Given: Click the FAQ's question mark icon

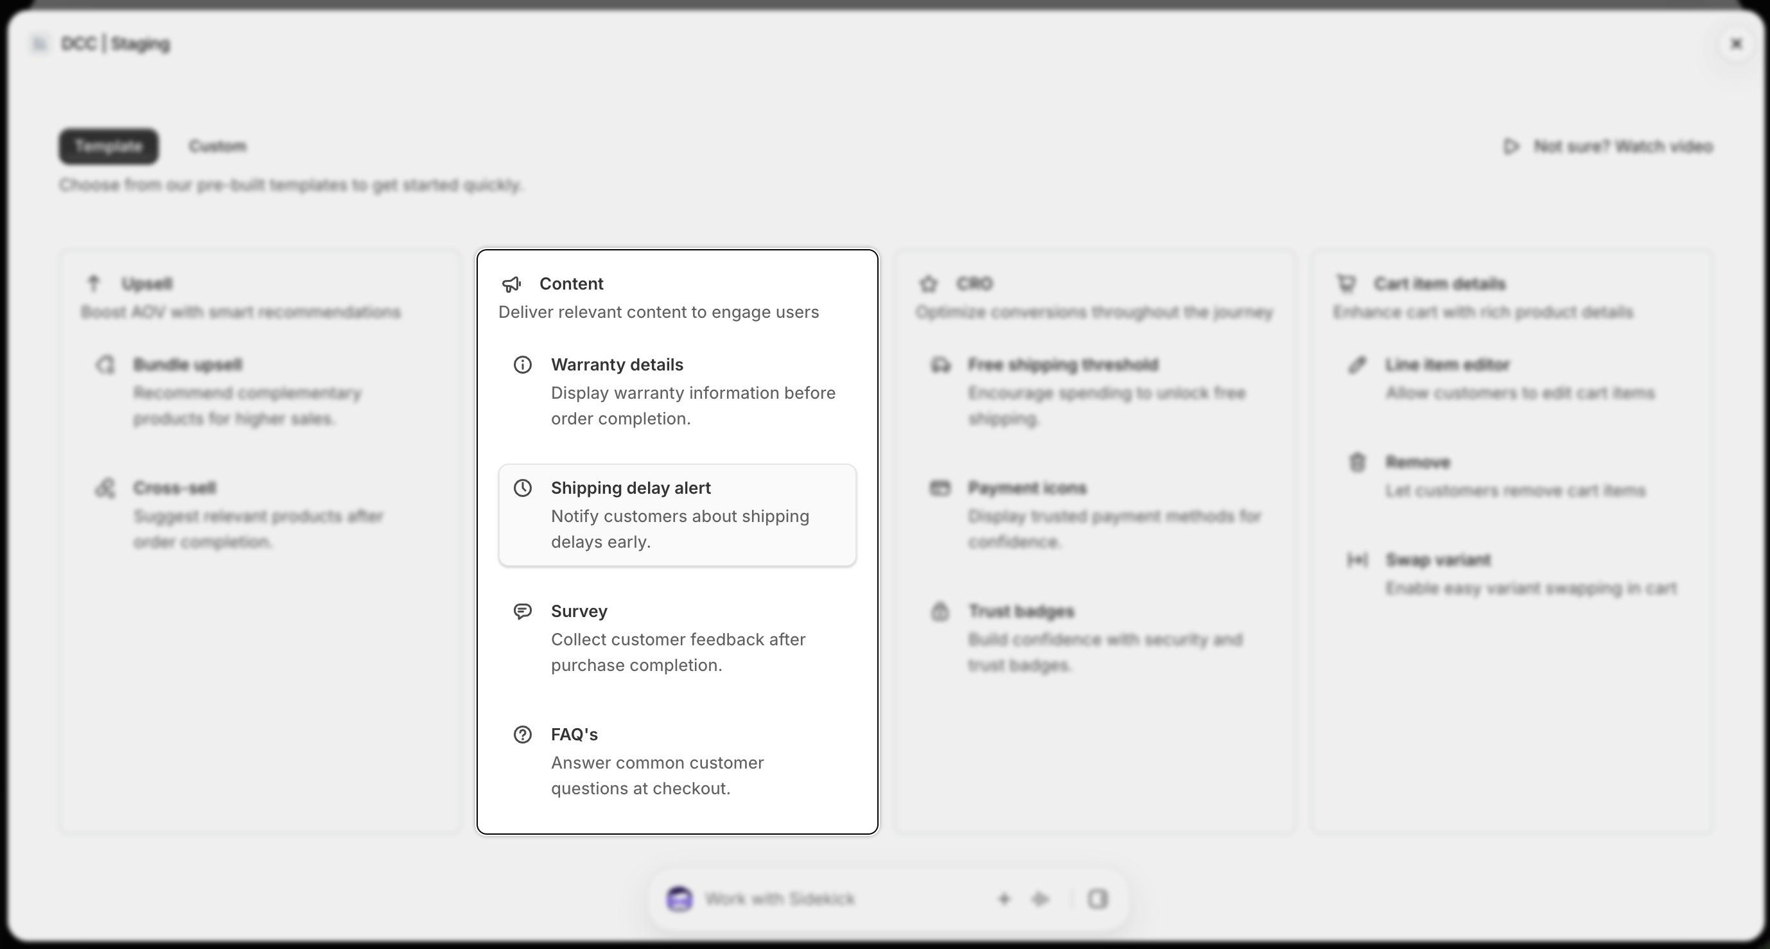Looking at the screenshot, I should point(523,735).
